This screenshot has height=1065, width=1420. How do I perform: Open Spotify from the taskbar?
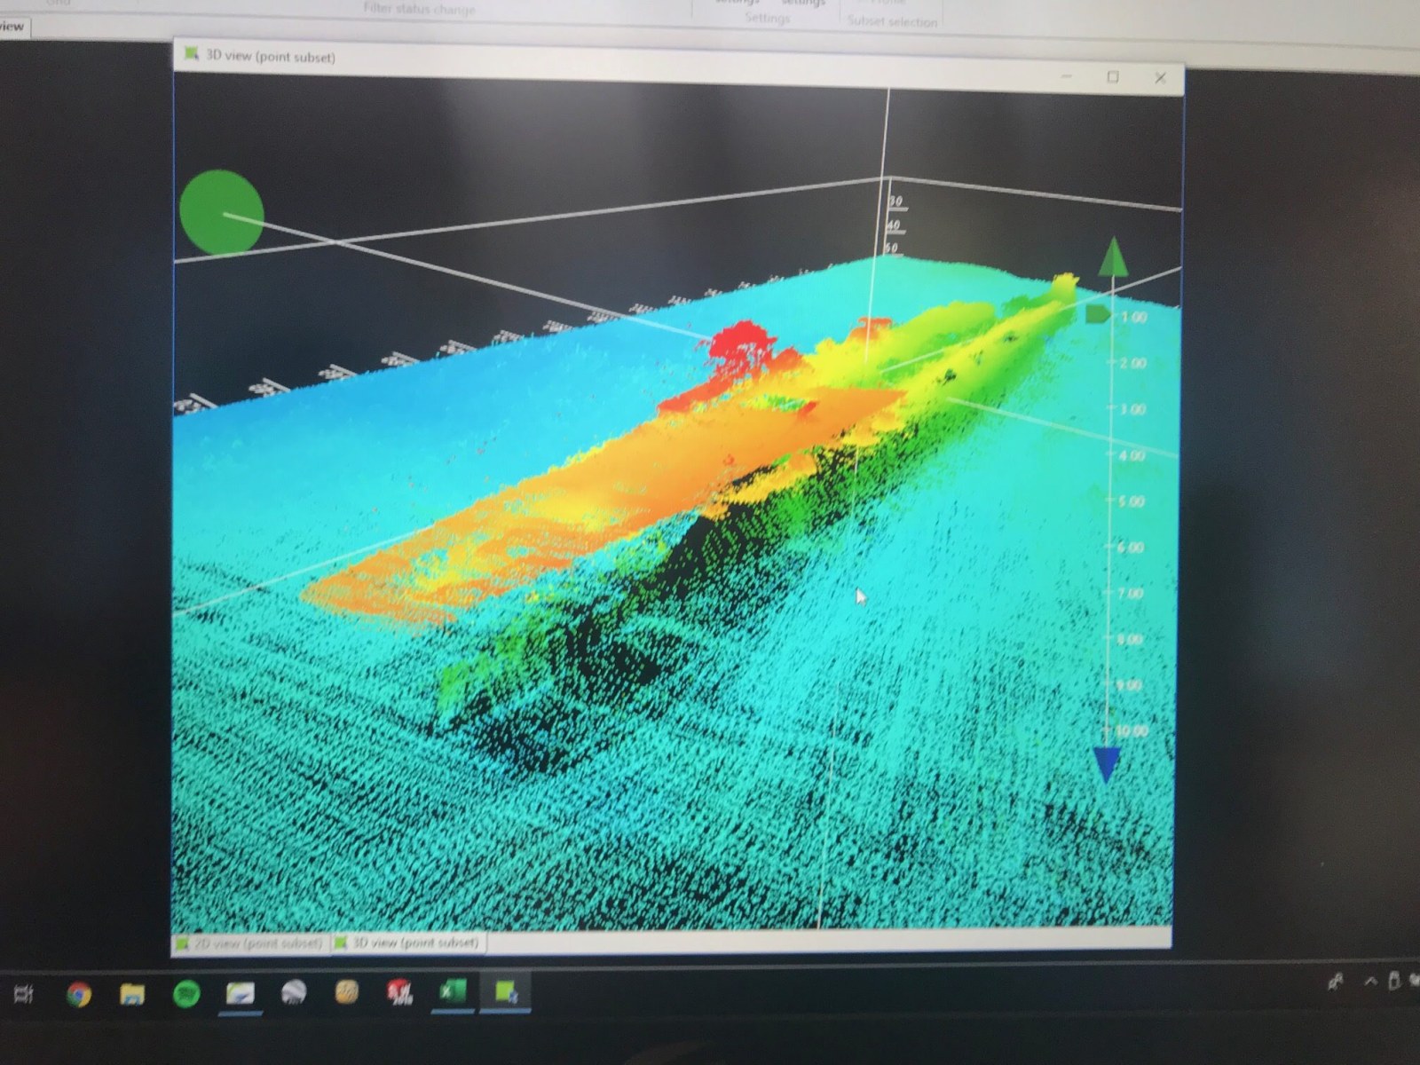(186, 994)
